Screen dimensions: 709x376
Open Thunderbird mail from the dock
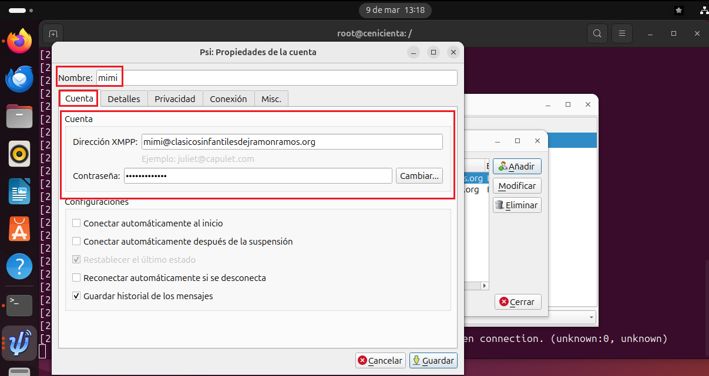click(x=18, y=79)
